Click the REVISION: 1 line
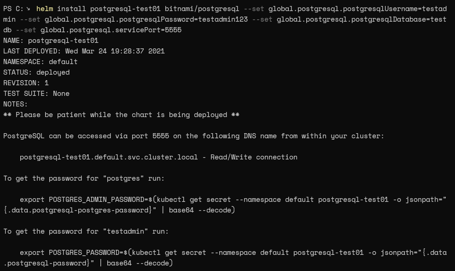The height and width of the screenshot is (271, 455). (26, 83)
